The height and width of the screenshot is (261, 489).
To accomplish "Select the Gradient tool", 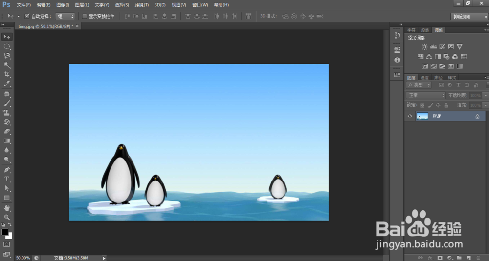I will point(6,141).
